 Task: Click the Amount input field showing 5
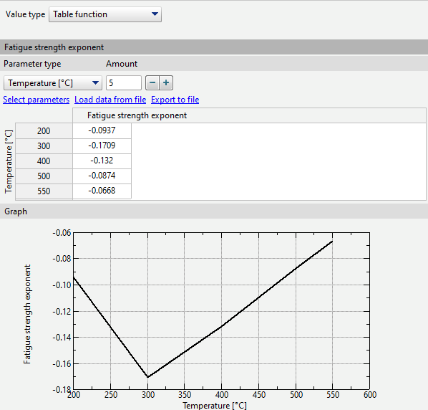click(x=124, y=83)
